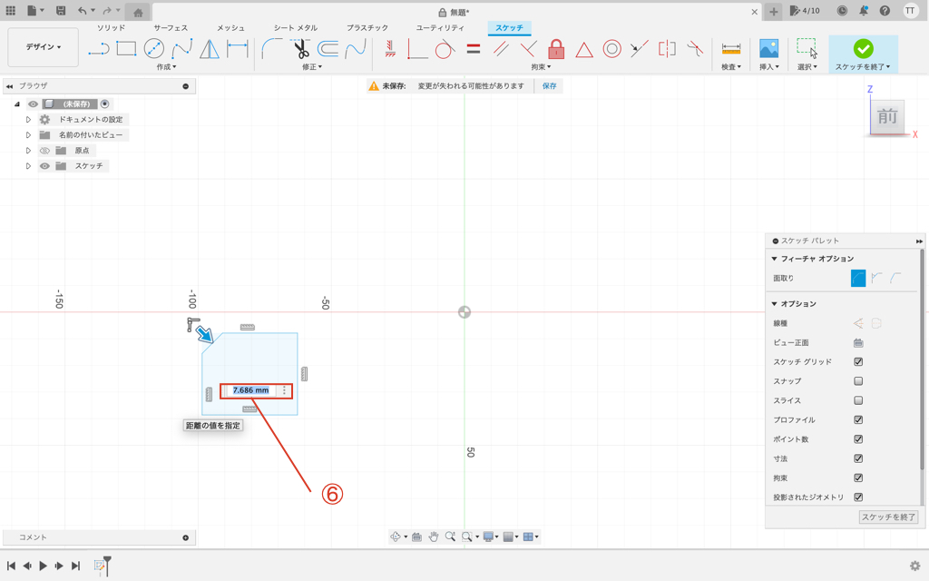This screenshot has width=929, height=581.
Task: Toggle the 投影されたジオメトリ checkbox
Action: (x=858, y=497)
